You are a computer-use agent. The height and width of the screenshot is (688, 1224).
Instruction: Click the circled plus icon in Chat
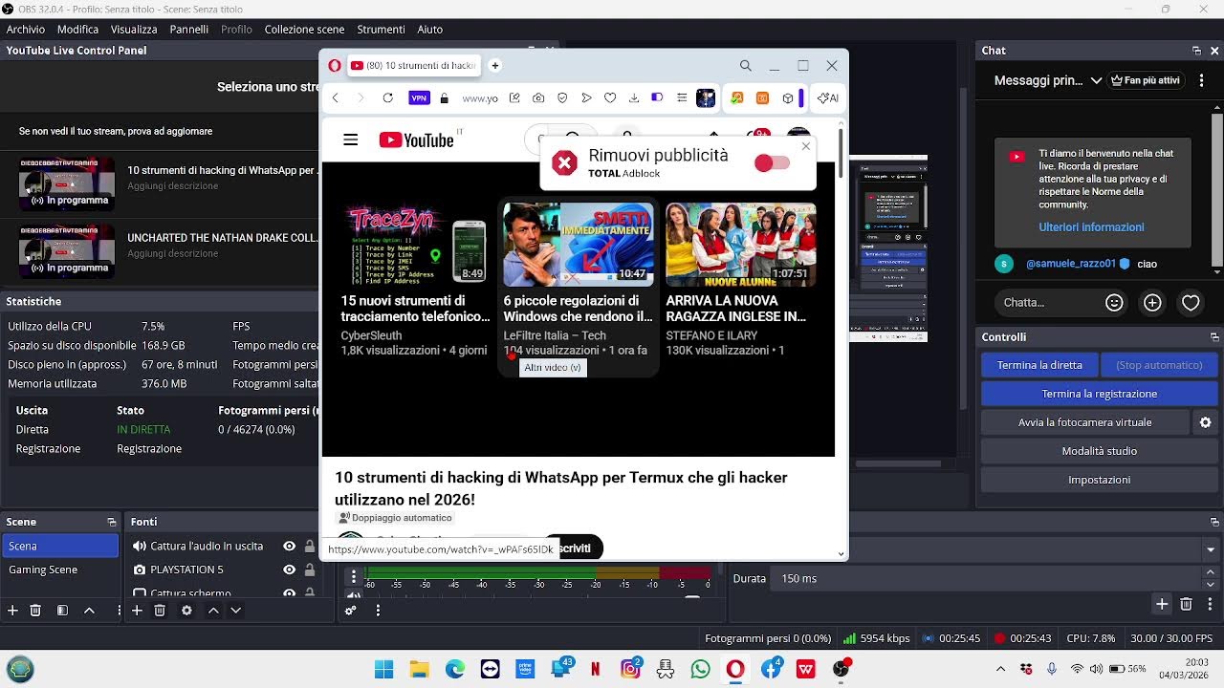pos(1152,303)
